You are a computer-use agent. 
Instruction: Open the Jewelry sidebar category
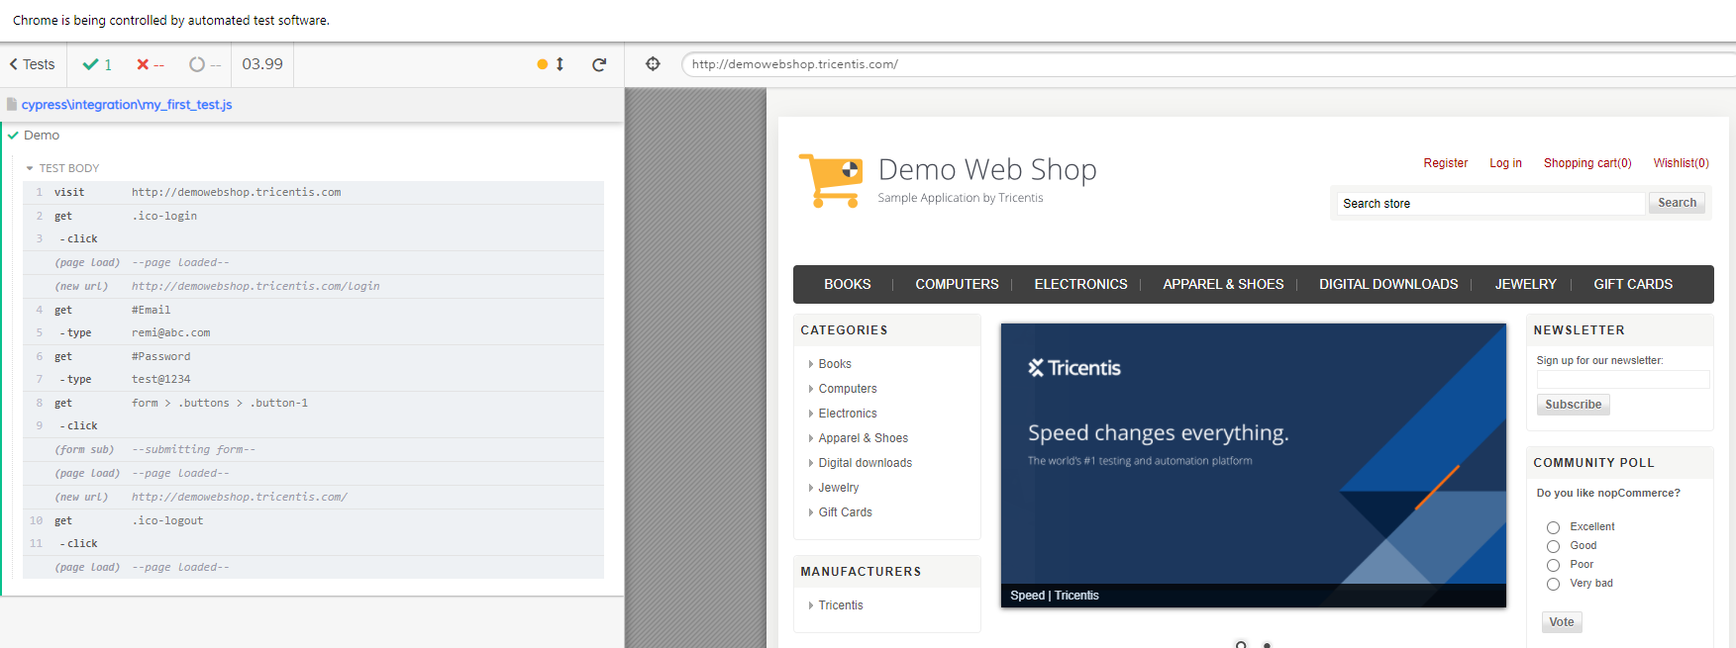click(839, 488)
